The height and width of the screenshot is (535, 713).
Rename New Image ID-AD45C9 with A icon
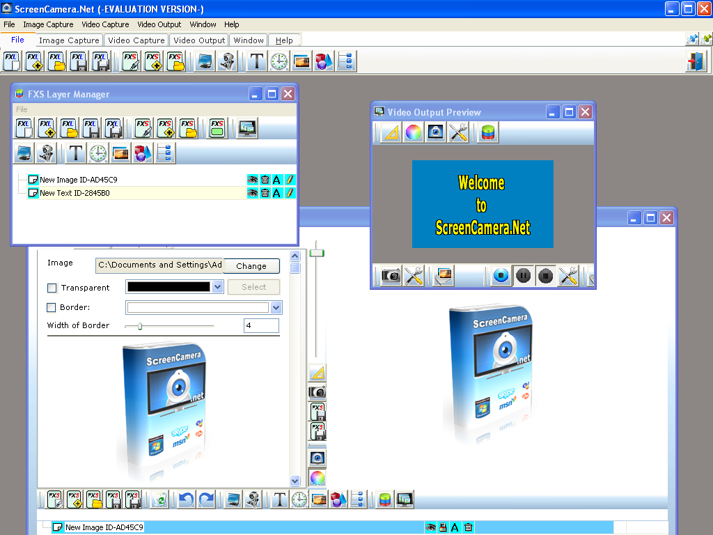(276, 180)
